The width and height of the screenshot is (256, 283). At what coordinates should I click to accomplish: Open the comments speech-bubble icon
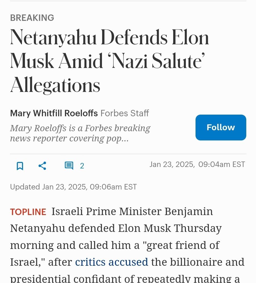(x=69, y=166)
